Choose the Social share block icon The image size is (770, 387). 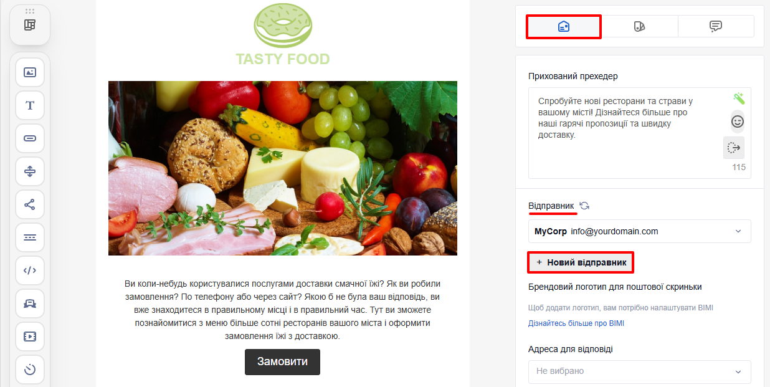[30, 204]
